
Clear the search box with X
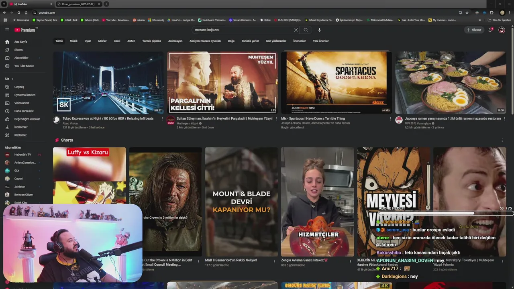tap(296, 30)
